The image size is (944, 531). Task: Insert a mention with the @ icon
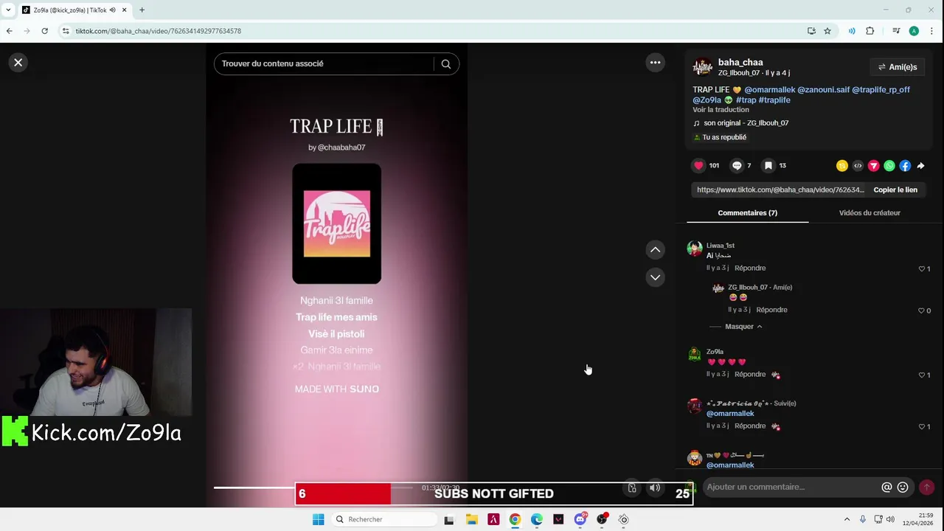tap(886, 487)
